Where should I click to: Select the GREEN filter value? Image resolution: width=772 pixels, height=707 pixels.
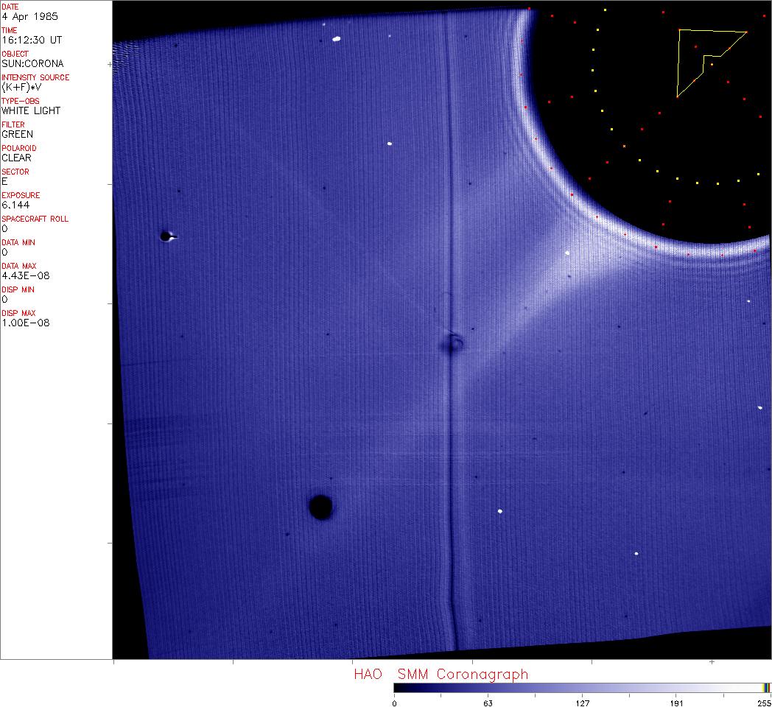(x=17, y=134)
